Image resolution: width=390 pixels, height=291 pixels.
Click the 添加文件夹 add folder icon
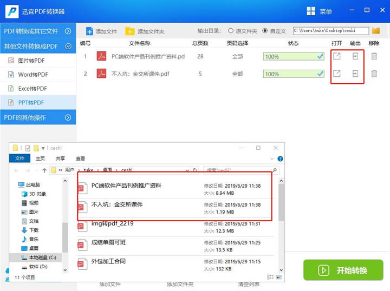[130, 31]
